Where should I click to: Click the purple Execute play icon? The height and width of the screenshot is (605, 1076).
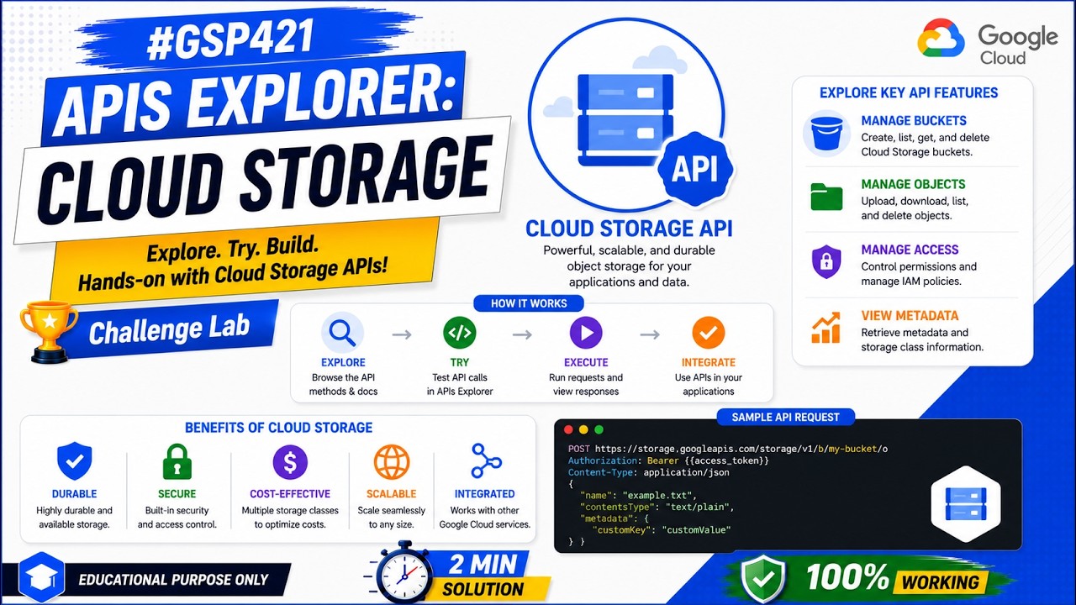point(586,334)
